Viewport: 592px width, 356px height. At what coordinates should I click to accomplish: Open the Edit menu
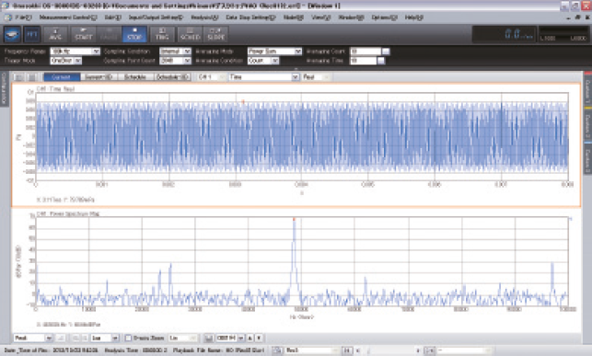[x=112, y=17]
